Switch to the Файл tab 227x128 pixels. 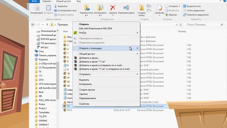click(34, 1)
